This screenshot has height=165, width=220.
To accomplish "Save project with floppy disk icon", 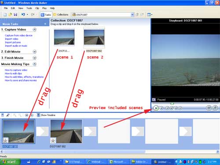I will pyautogui.click(x=15, y=15).
